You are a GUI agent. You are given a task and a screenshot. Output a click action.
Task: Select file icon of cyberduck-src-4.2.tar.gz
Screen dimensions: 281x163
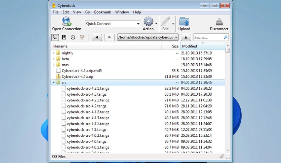[x=64, y=106]
